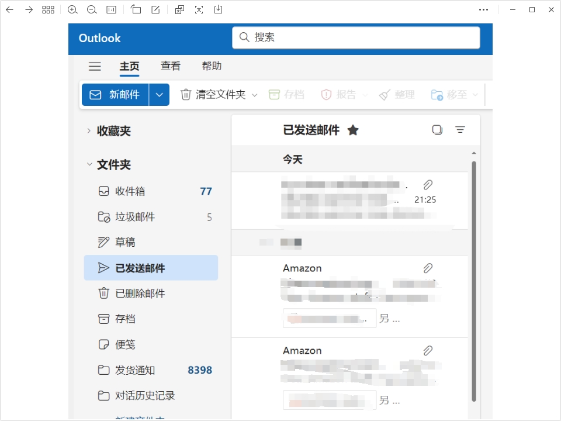This screenshot has width=561, height=421.
Task: Expand the 移至 dropdown chevron
Action: (475, 95)
